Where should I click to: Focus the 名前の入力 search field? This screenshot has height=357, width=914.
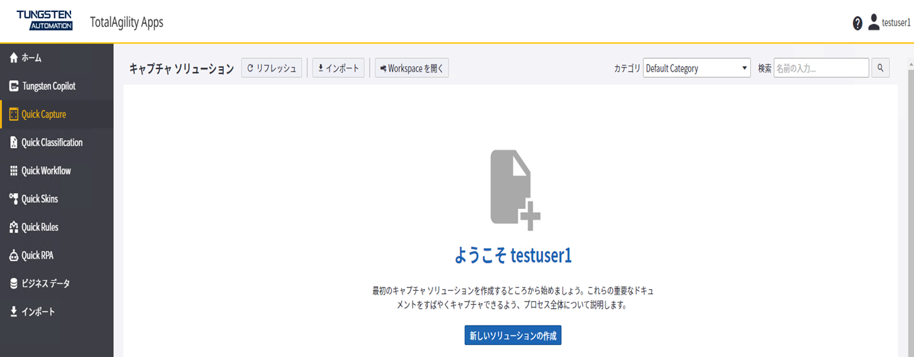[821, 68]
